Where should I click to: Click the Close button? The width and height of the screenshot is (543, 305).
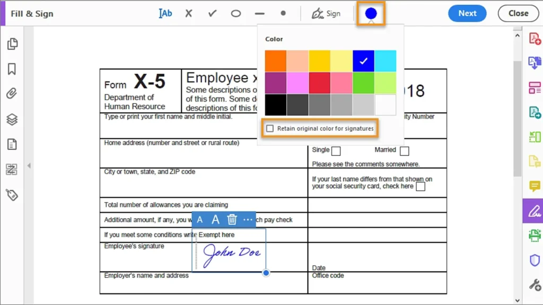click(x=518, y=13)
